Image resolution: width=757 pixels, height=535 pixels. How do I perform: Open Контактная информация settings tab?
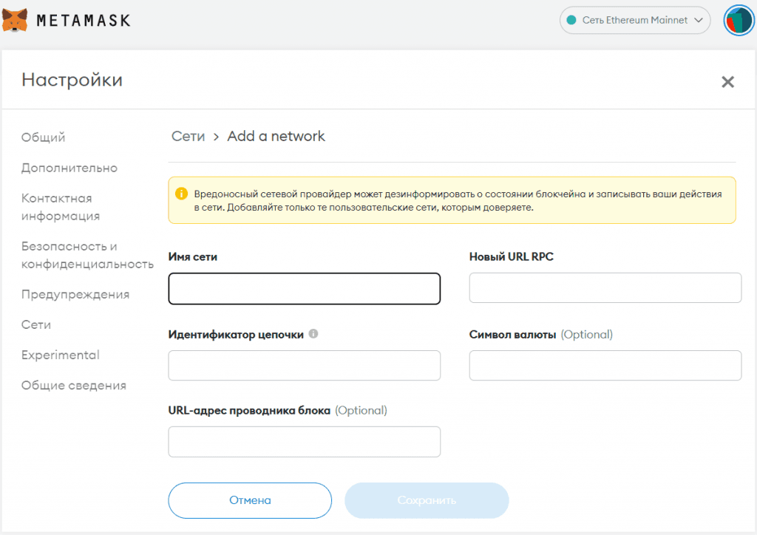pyautogui.click(x=61, y=207)
